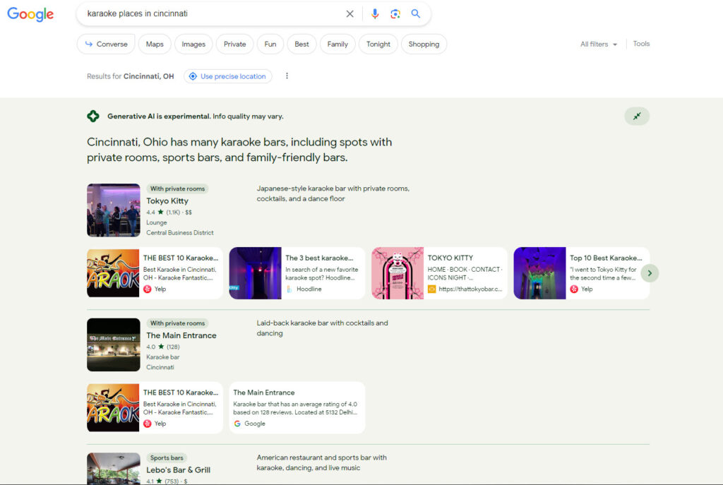Screen dimensions: 723x485
Task: Click the Generative AI experimental sparkle icon
Action: click(x=93, y=116)
